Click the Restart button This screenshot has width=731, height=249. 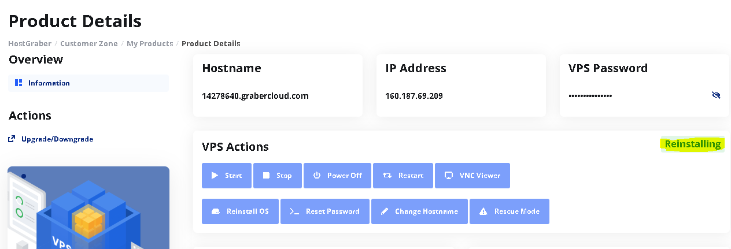click(x=403, y=176)
